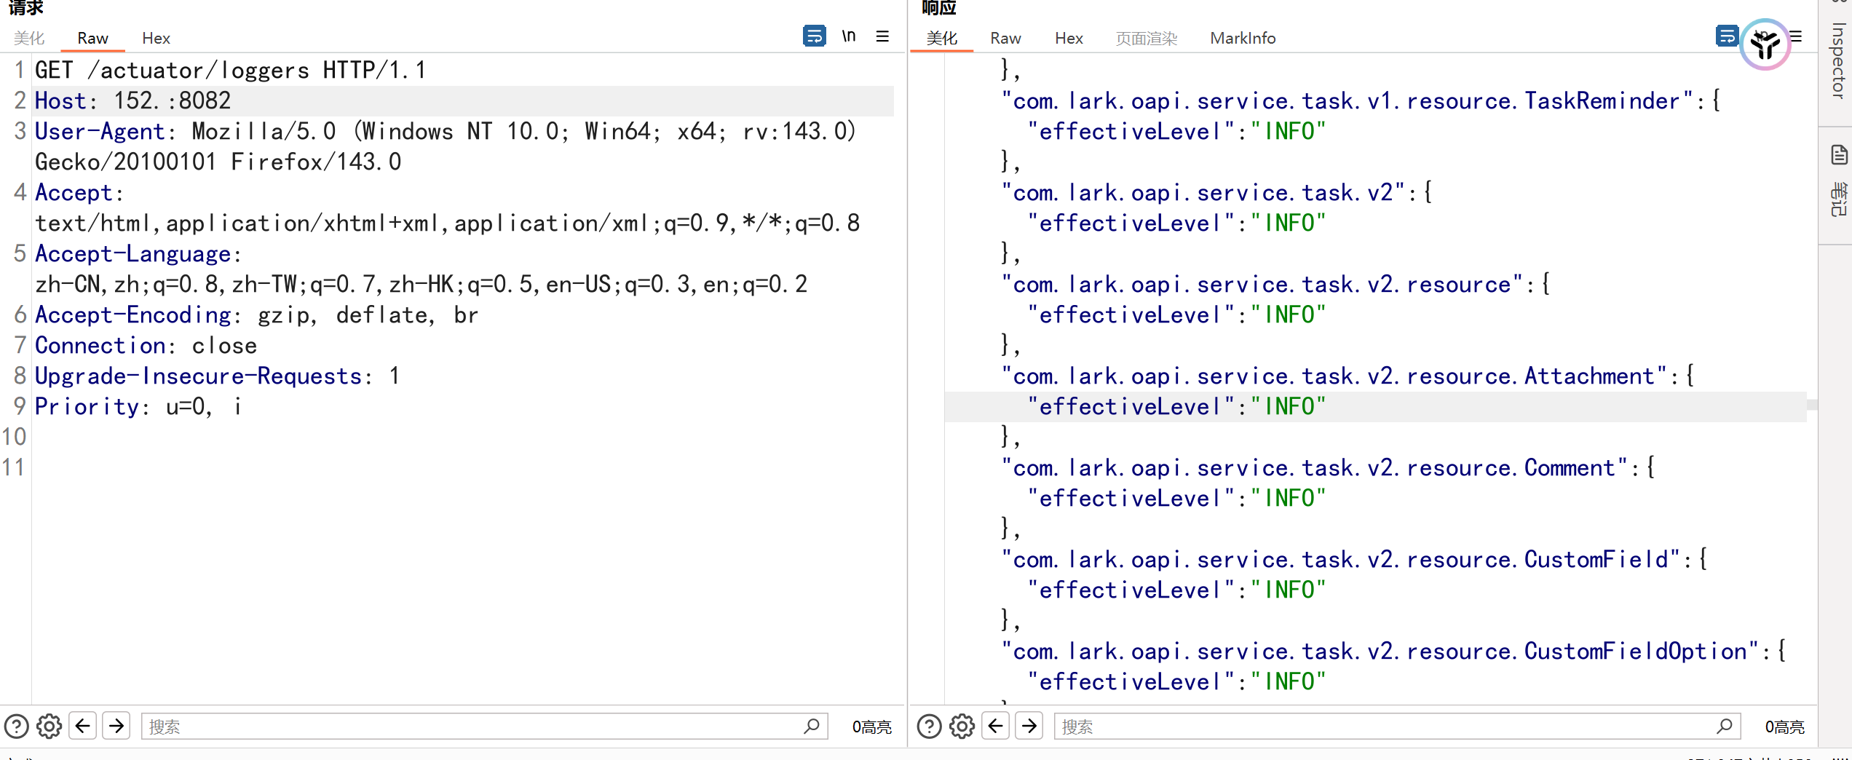Go to next match in request search

[116, 726]
